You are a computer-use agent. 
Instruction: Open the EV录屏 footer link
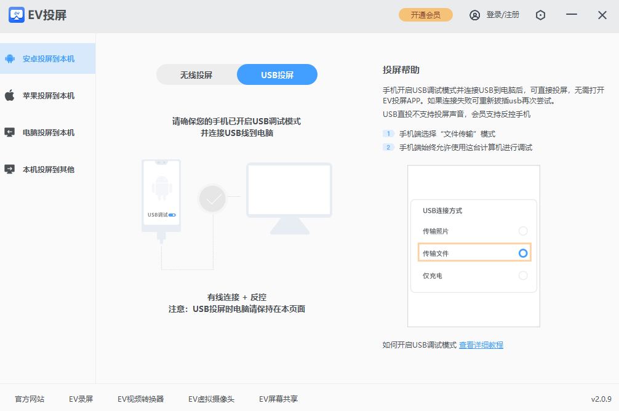81,399
